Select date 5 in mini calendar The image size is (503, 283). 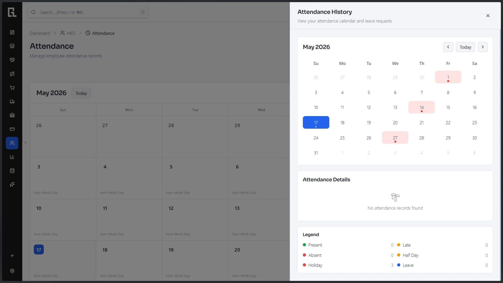click(x=369, y=92)
